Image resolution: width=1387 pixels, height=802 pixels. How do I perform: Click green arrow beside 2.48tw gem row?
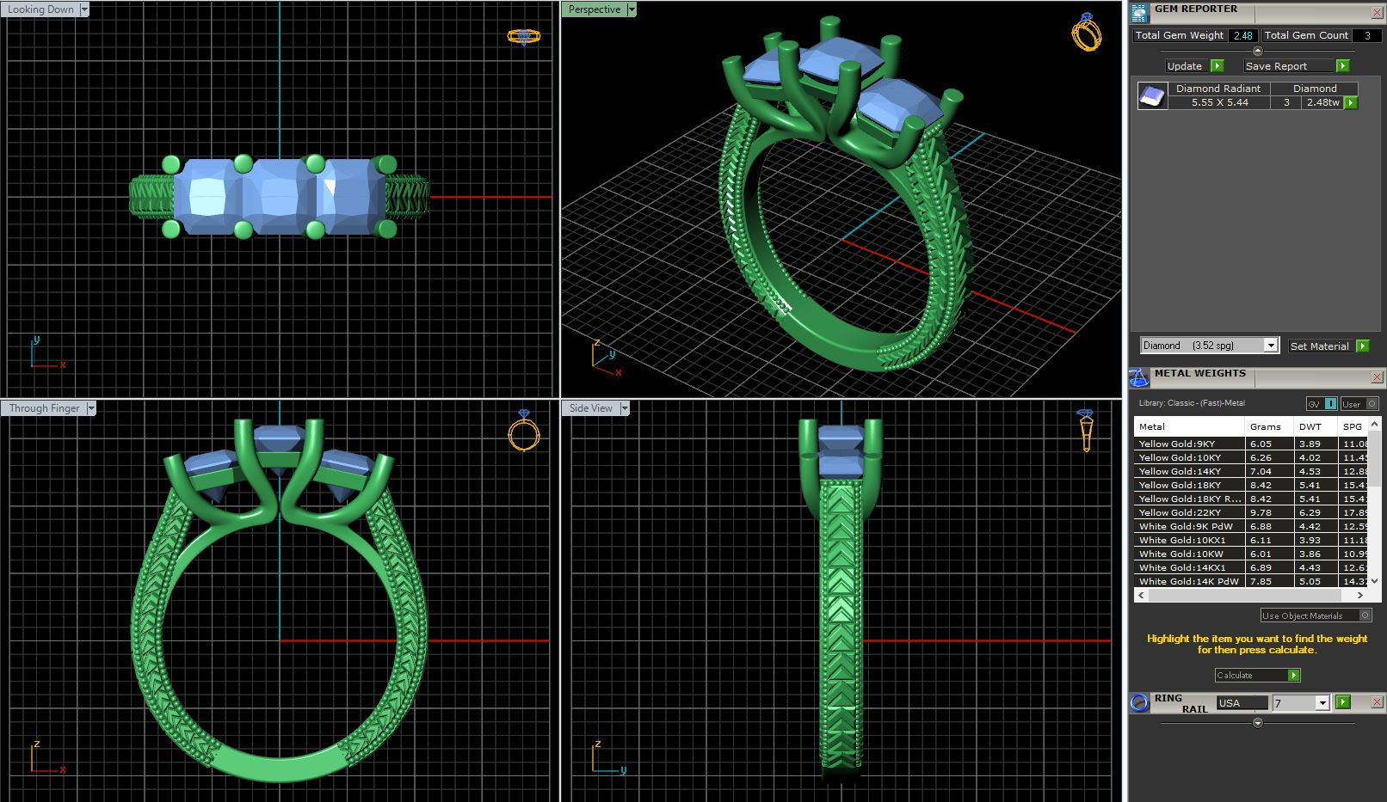pyautogui.click(x=1351, y=103)
